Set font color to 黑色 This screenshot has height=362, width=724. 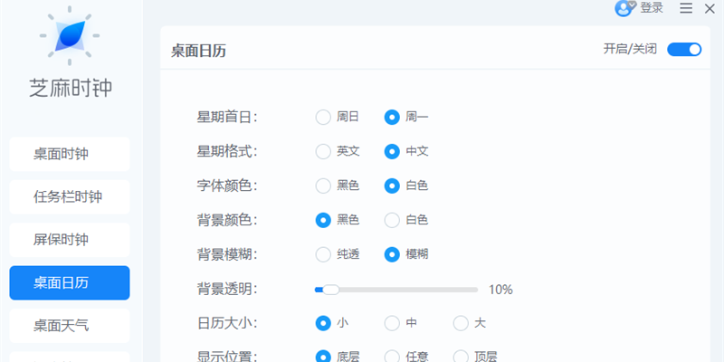click(x=323, y=186)
